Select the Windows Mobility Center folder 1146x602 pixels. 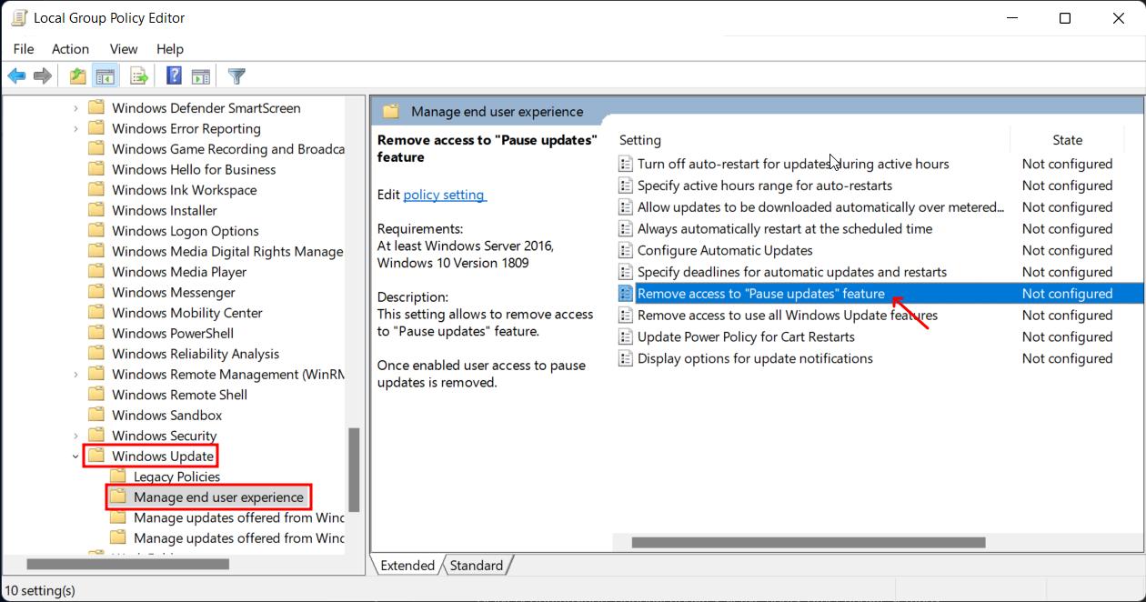(187, 313)
